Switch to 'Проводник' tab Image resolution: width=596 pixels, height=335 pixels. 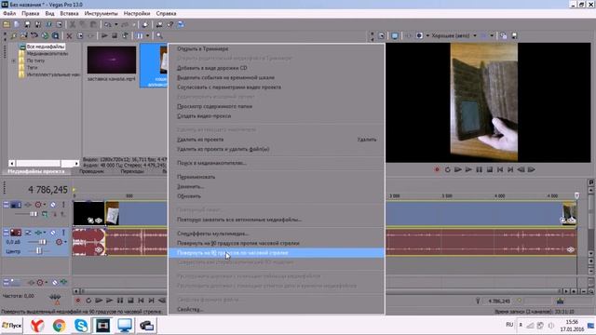91,171
